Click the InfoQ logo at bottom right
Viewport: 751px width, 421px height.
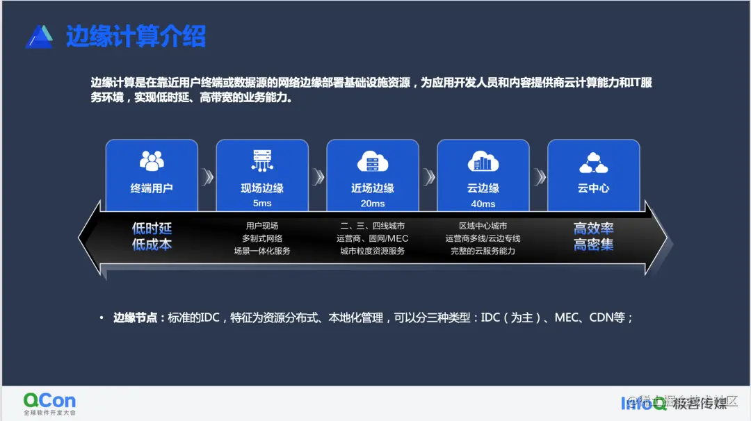point(641,403)
